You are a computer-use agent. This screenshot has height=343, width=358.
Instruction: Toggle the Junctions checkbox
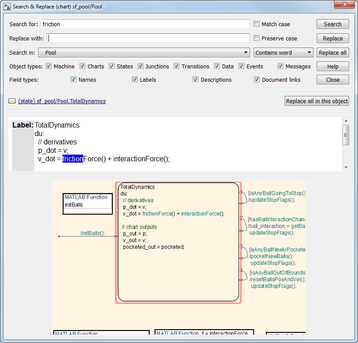pyautogui.click(x=140, y=66)
